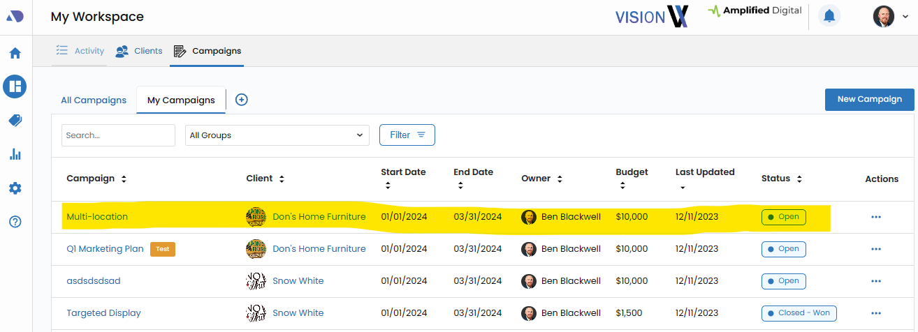Open the Home icon in sidebar
Image resolution: width=918 pixels, height=332 pixels.
(15, 53)
